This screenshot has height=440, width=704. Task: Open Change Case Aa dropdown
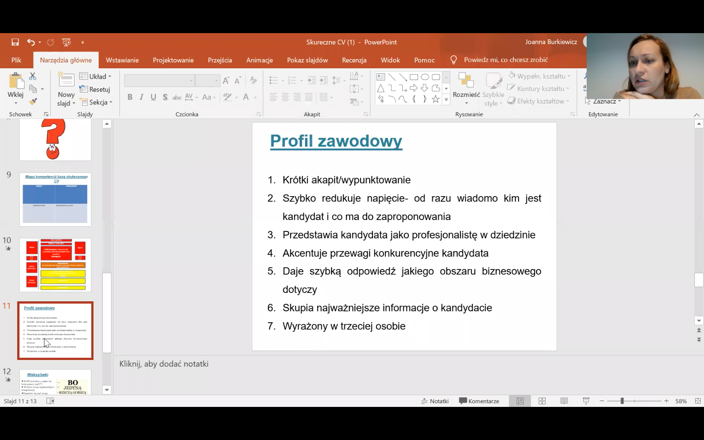click(x=209, y=97)
